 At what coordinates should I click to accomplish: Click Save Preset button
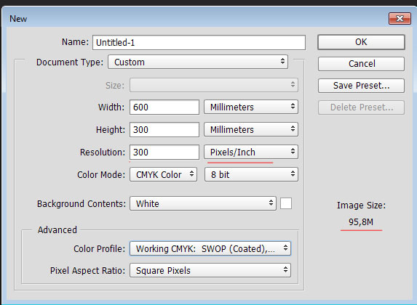click(361, 86)
